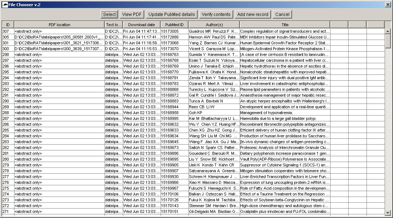The height and width of the screenshot is (218, 393).
Task: Click the Author(s) column header
Action: coord(214,25)
